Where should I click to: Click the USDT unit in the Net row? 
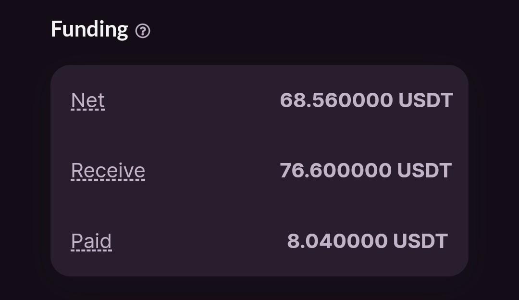(x=426, y=100)
